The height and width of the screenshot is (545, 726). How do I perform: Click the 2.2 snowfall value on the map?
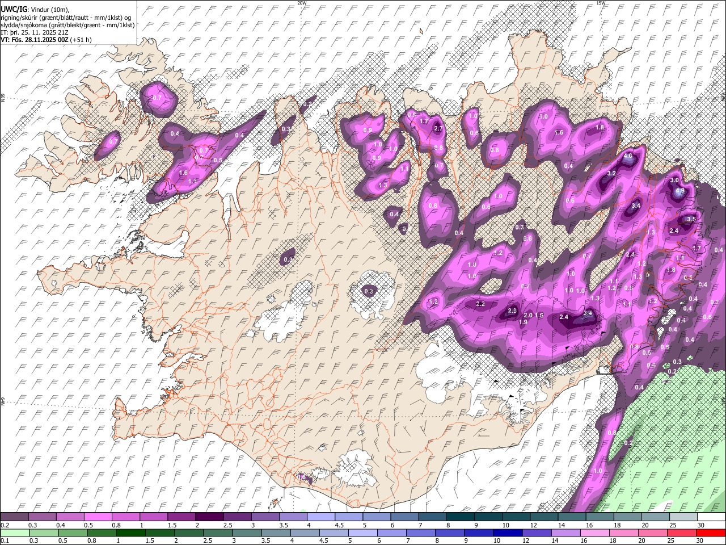coord(480,304)
